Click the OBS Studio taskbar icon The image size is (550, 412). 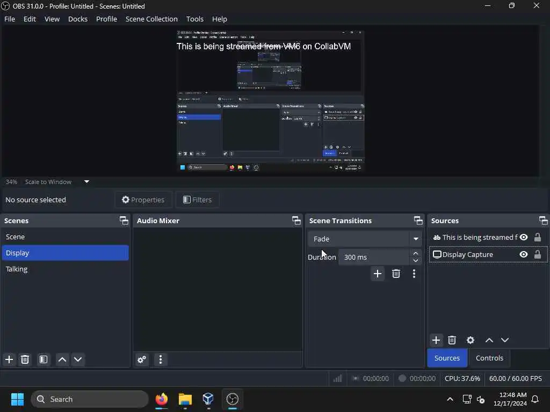click(232, 399)
